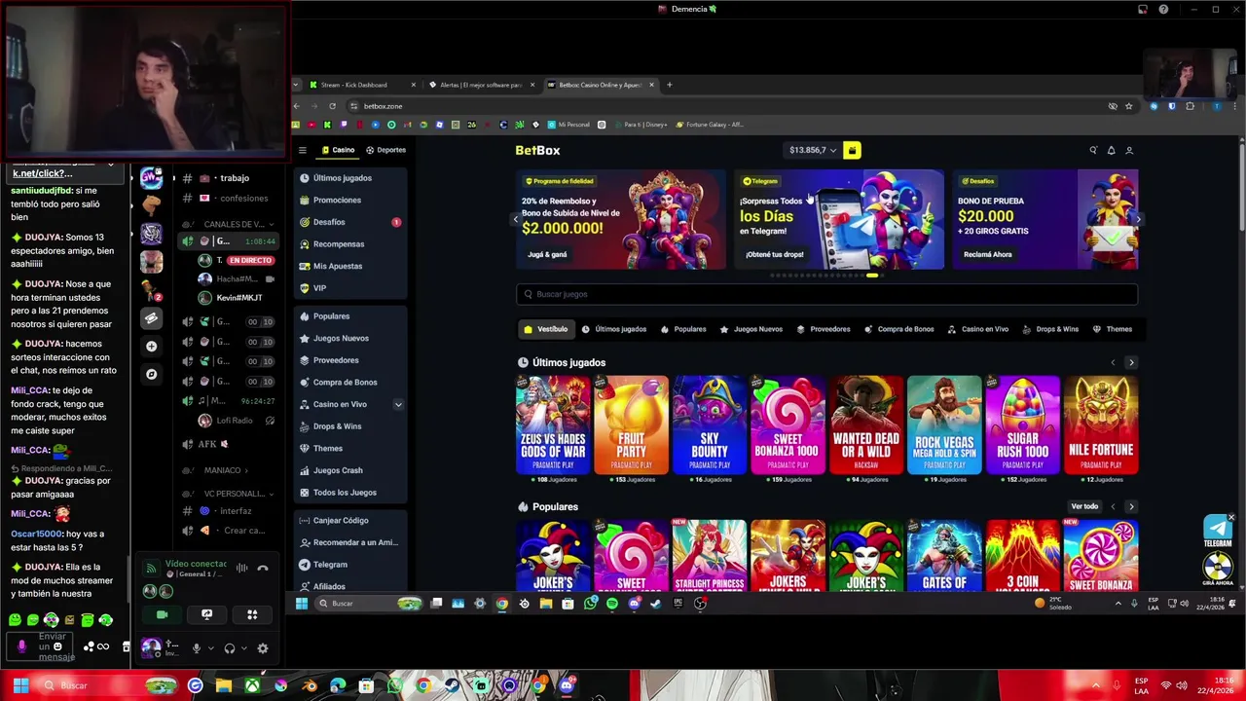Open Discord user settings gear
The height and width of the screenshot is (701, 1246).
tap(262, 648)
